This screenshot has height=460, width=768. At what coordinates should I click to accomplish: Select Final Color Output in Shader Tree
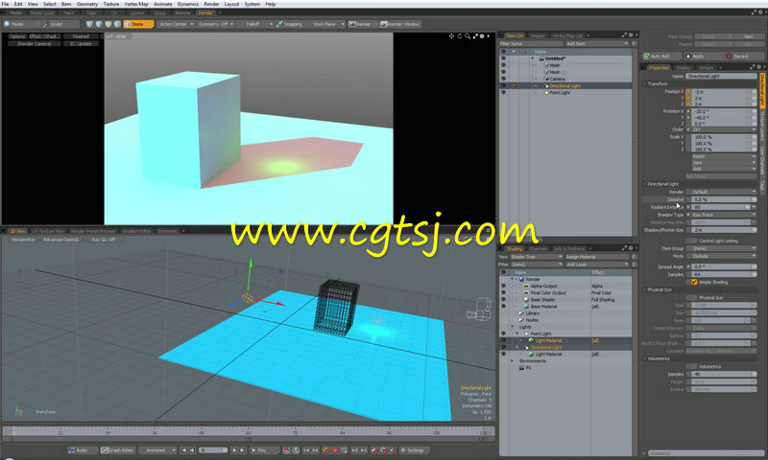(548, 293)
